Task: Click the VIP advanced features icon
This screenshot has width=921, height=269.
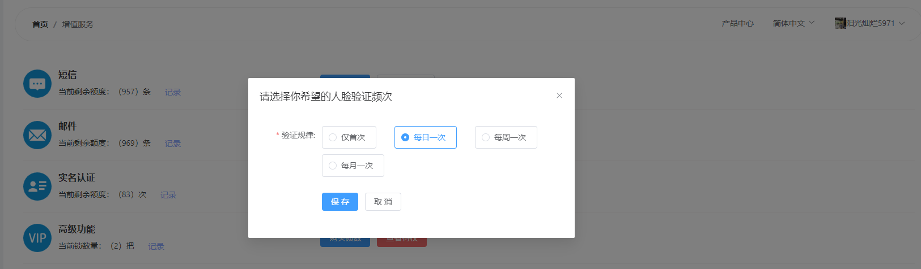Action: 37,238
